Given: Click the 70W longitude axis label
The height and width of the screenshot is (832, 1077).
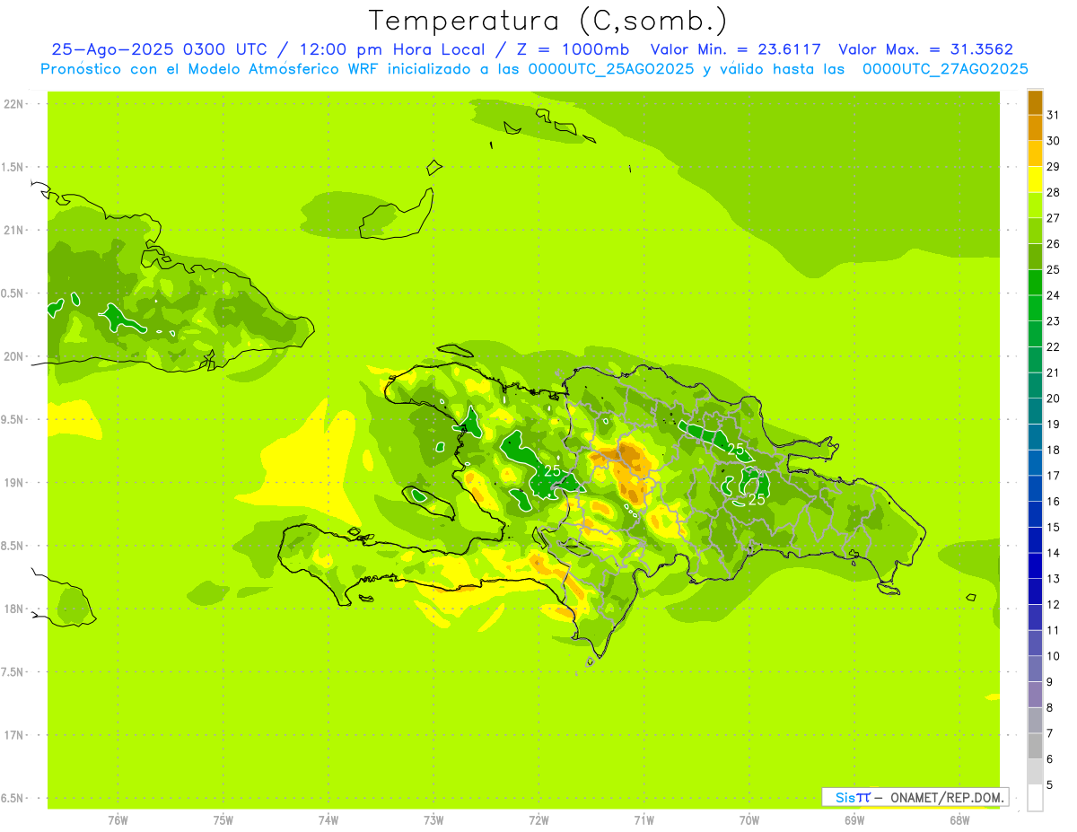Looking at the screenshot, I should 749,820.
